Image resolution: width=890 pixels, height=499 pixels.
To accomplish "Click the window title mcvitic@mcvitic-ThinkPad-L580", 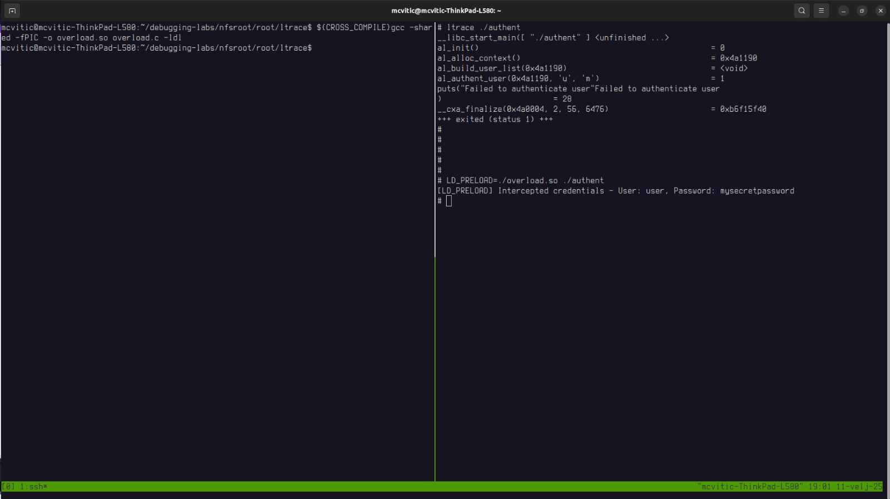I will click(x=446, y=11).
